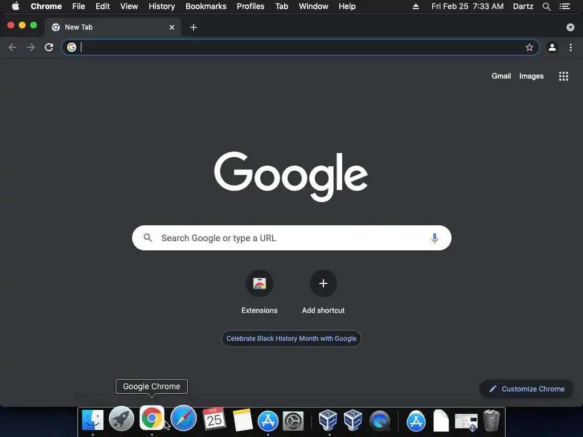Open QuickTime Player from the dock

380,421
